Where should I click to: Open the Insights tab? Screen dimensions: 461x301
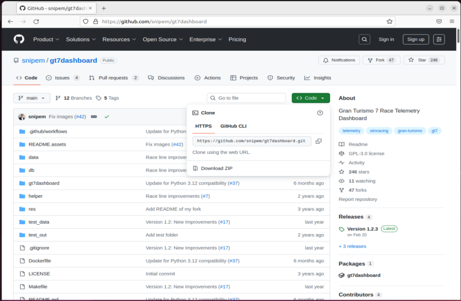coord(317,78)
